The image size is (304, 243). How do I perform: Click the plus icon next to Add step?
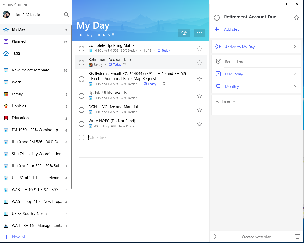217,29
